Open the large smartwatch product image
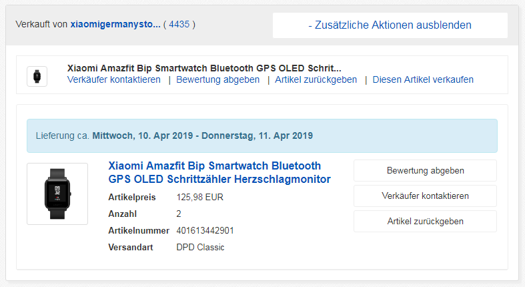The image size is (525, 287). coord(57,194)
